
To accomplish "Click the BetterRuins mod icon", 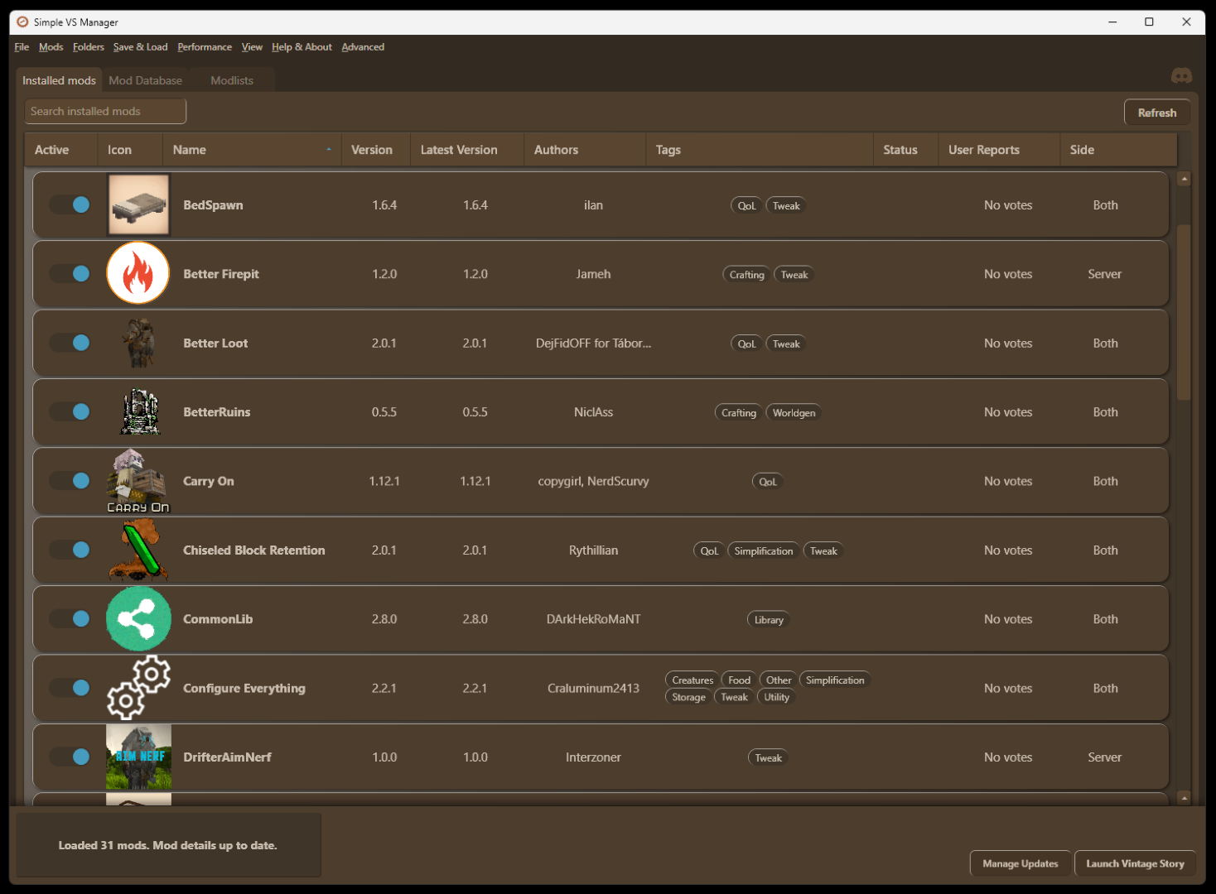I will 138,411.
